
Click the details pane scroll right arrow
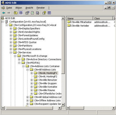pyautogui.click(x=114, y=108)
